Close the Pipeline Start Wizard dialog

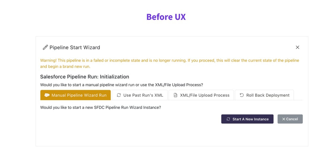click(297, 47)
